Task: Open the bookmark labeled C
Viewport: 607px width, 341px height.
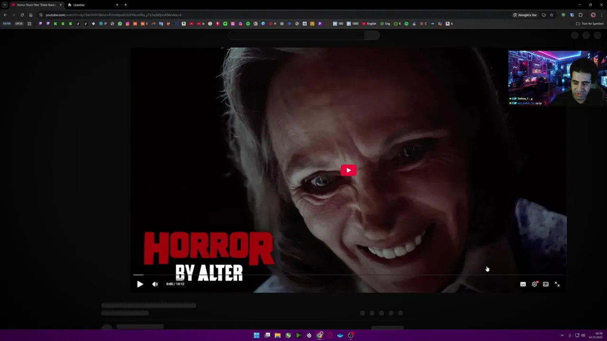Action: [423, 24]
